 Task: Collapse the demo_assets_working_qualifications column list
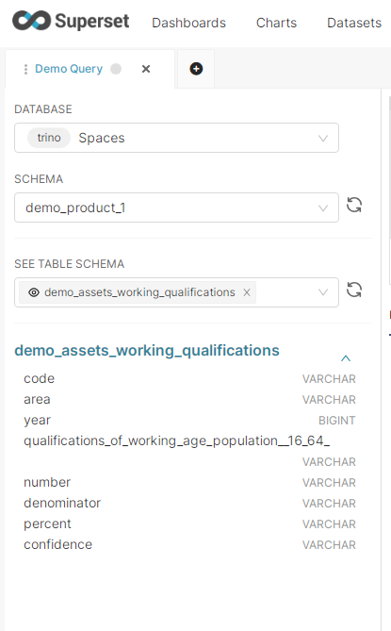tap(346, 358)
